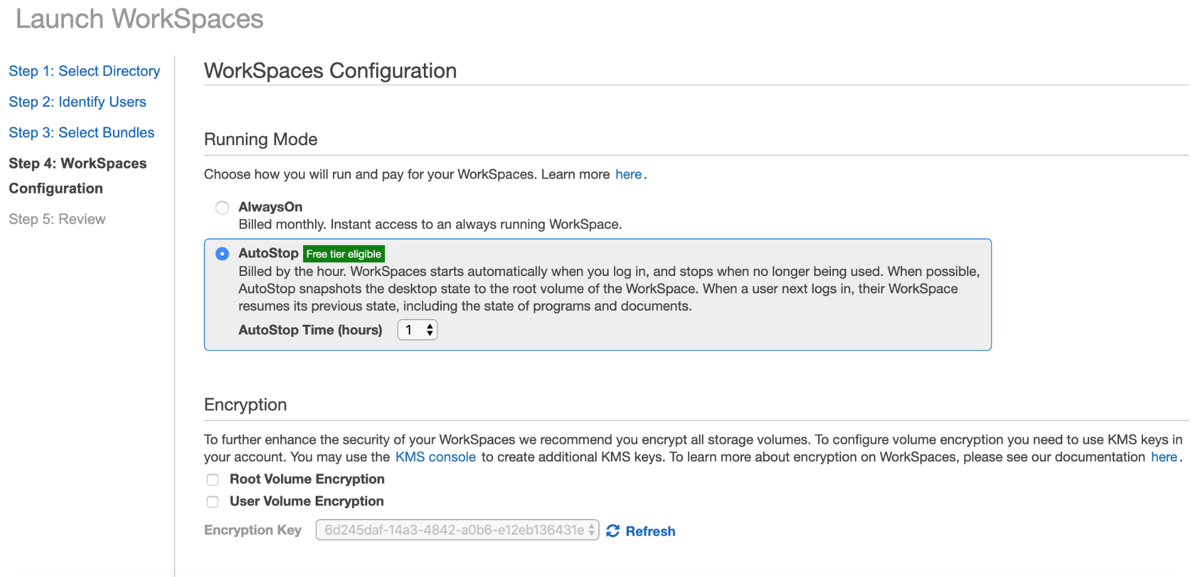Select the AlwaysOn running mode

[222, 207]
